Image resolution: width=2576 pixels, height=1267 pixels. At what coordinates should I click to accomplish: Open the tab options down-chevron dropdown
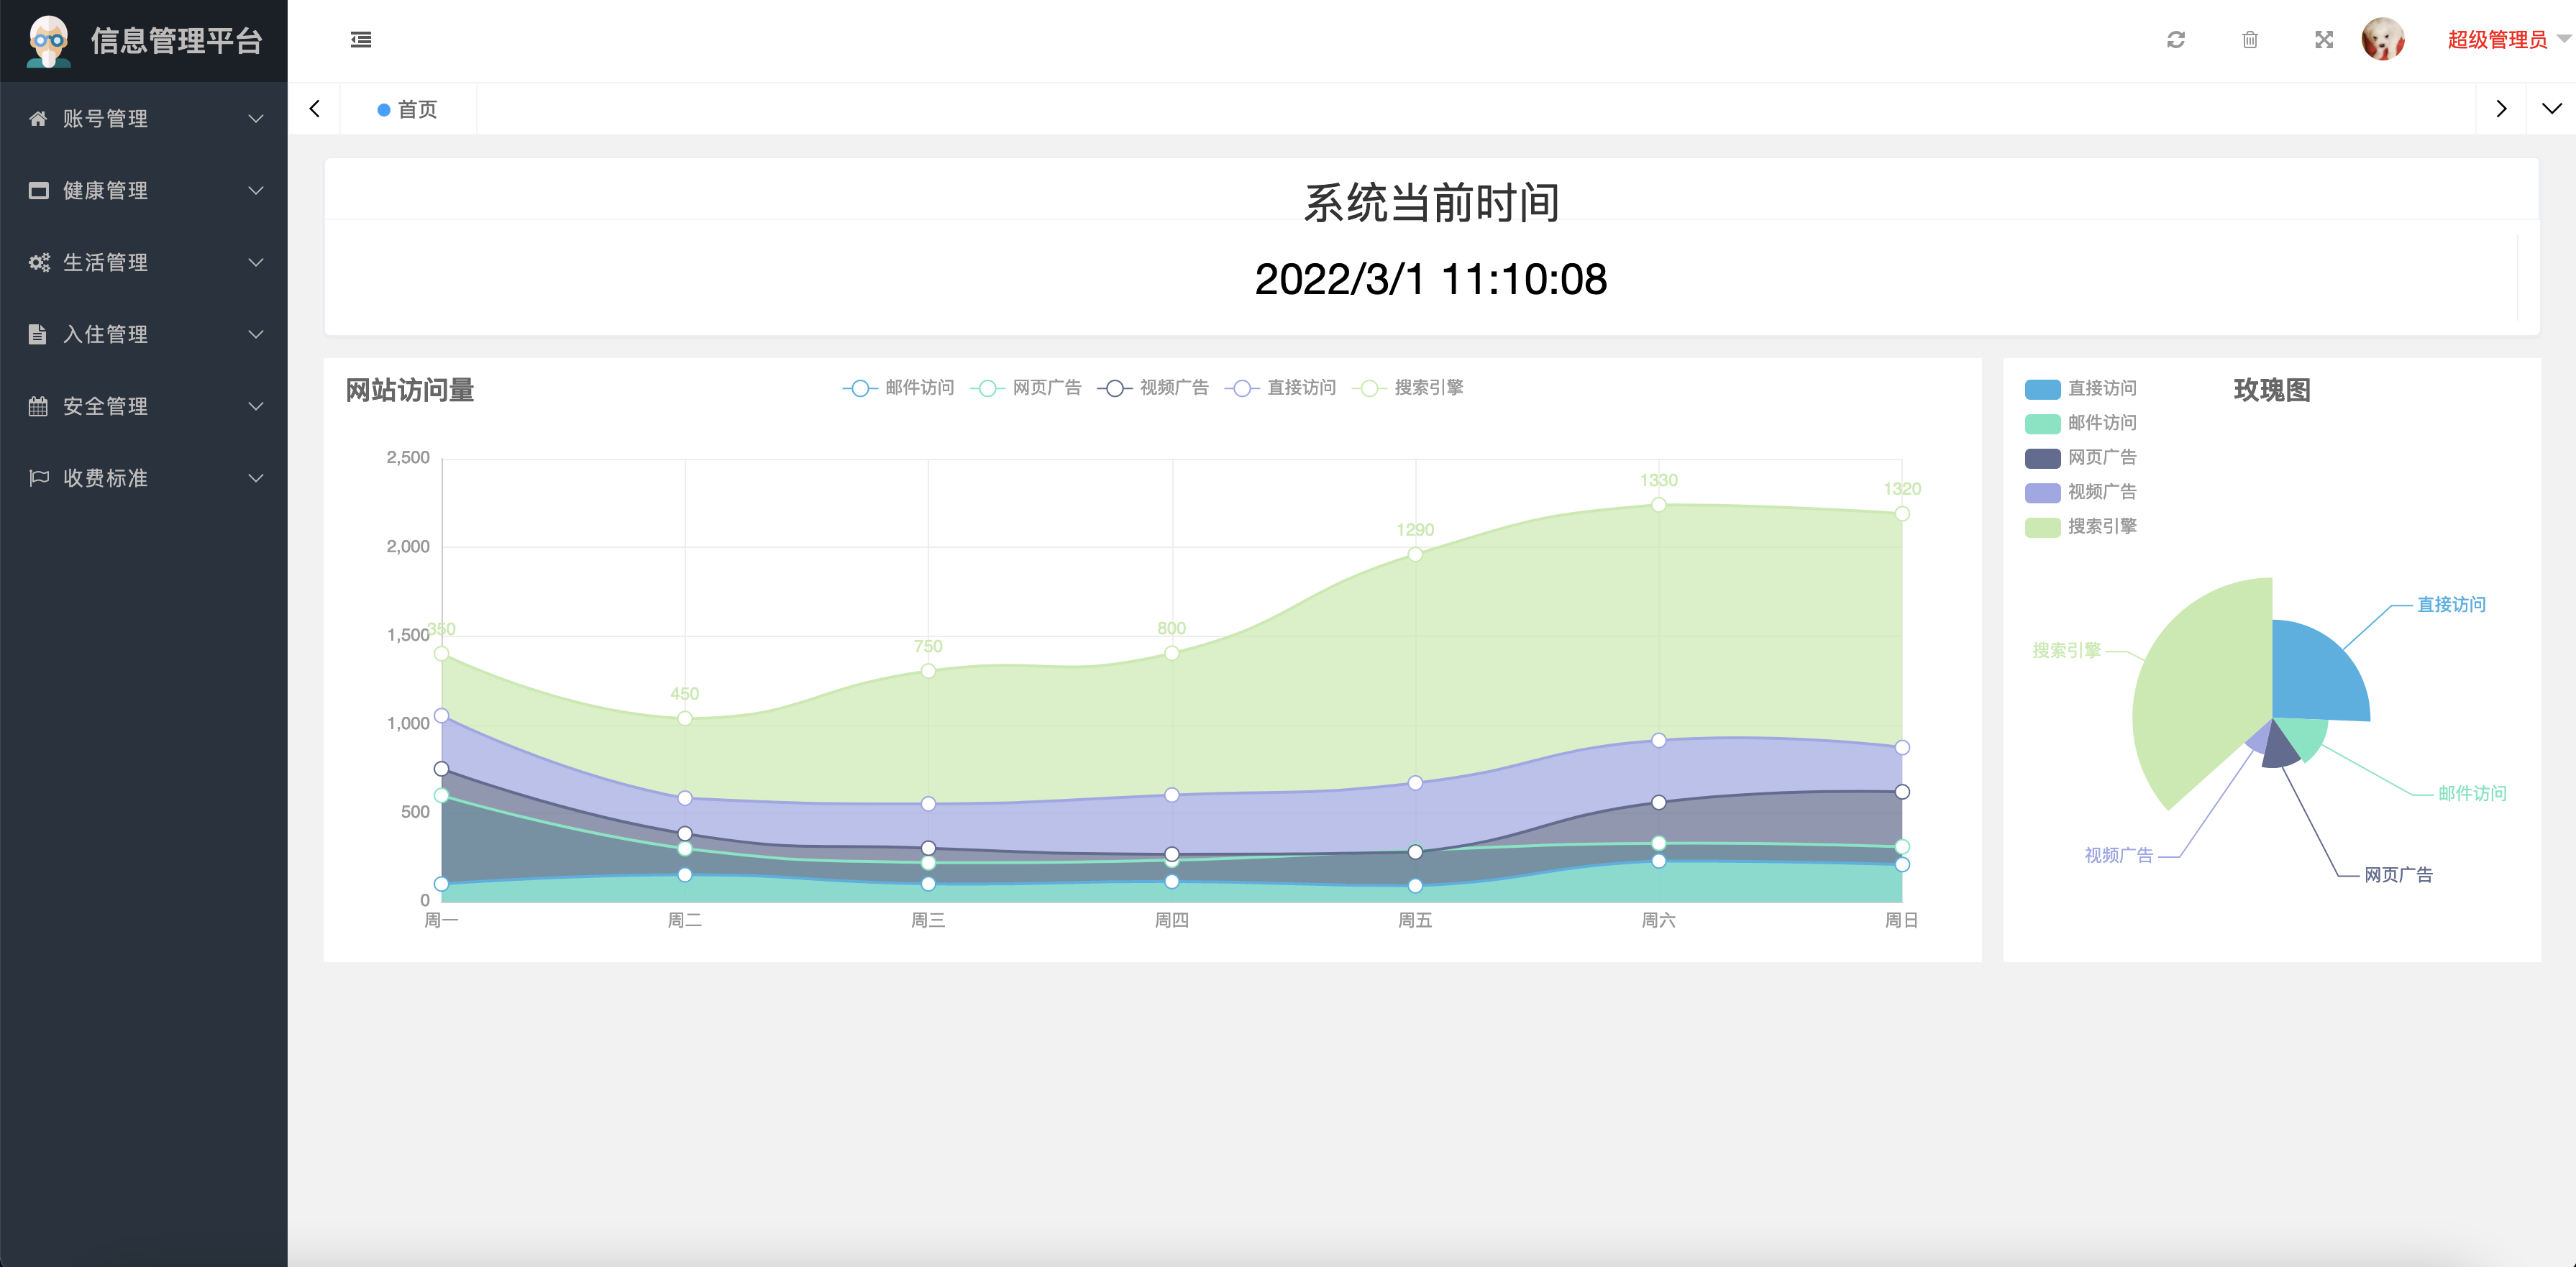coord(2551,109)
